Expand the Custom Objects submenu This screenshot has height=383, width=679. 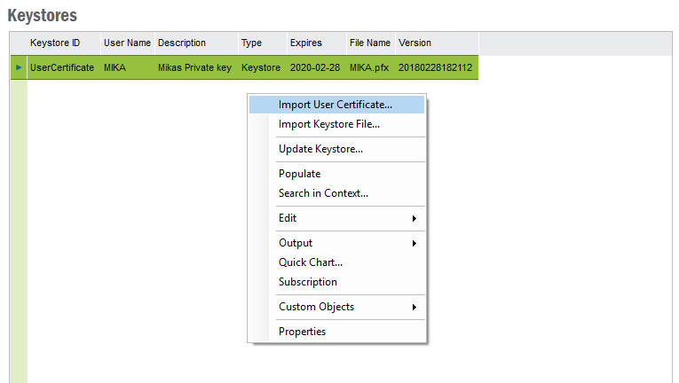[346, 307]
